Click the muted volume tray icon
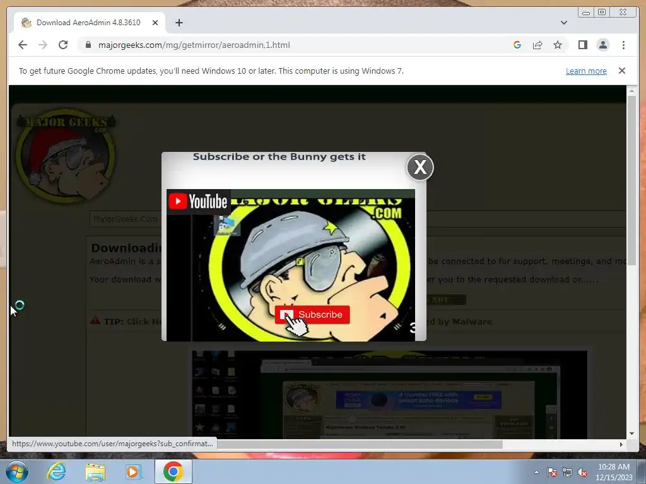The height and width of the screenshot is (484, 646). click(x=582, y=472)
